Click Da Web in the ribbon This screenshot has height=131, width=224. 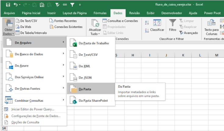(23, 27)
